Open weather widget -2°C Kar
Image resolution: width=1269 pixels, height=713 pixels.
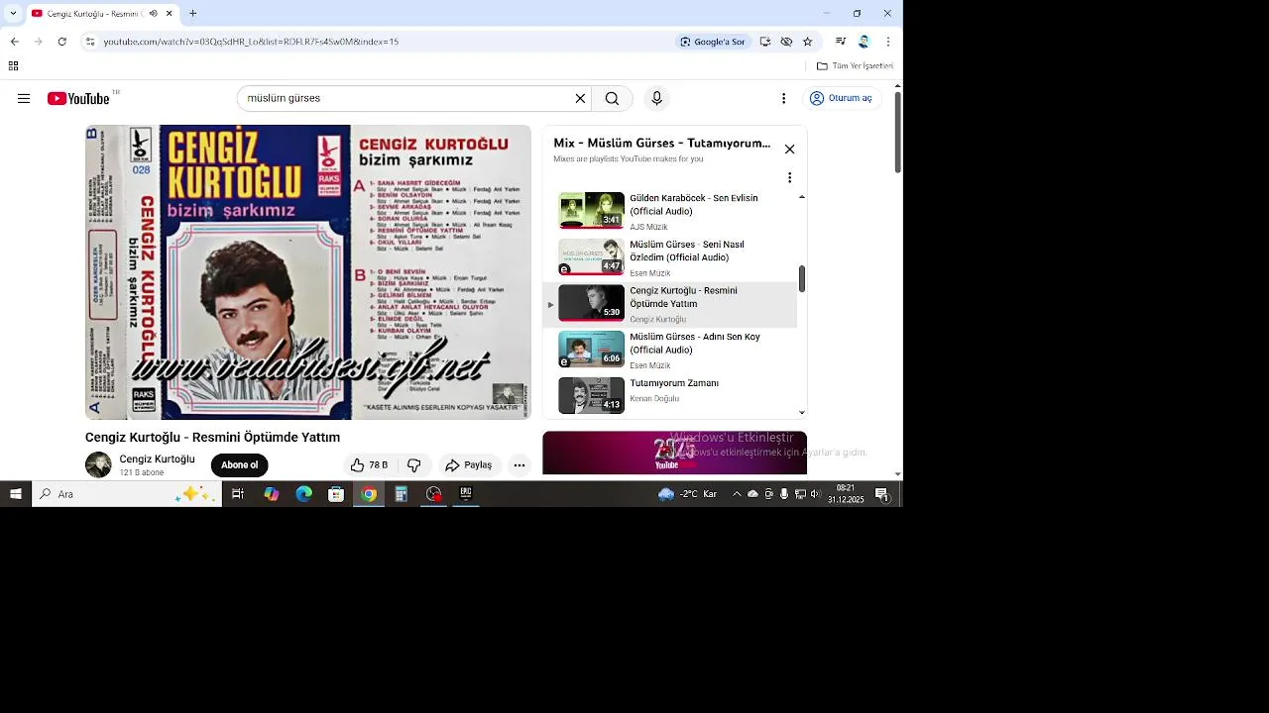point(689,494)
